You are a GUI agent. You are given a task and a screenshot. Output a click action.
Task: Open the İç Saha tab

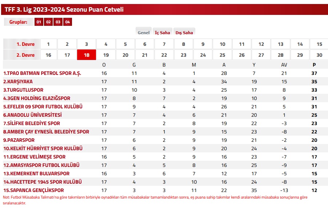[x=162, y=32]
